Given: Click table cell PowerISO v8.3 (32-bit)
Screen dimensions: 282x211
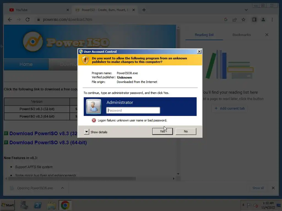Looking at the screenshot, I should pos(37,109).
